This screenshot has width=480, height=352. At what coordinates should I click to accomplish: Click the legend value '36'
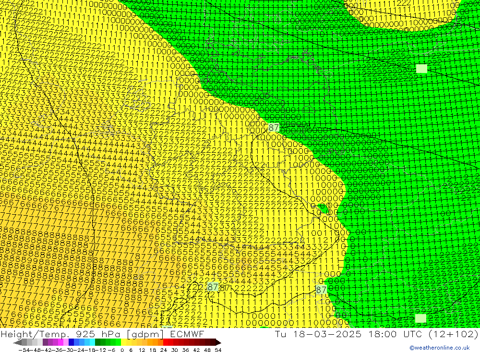point(185,350)
